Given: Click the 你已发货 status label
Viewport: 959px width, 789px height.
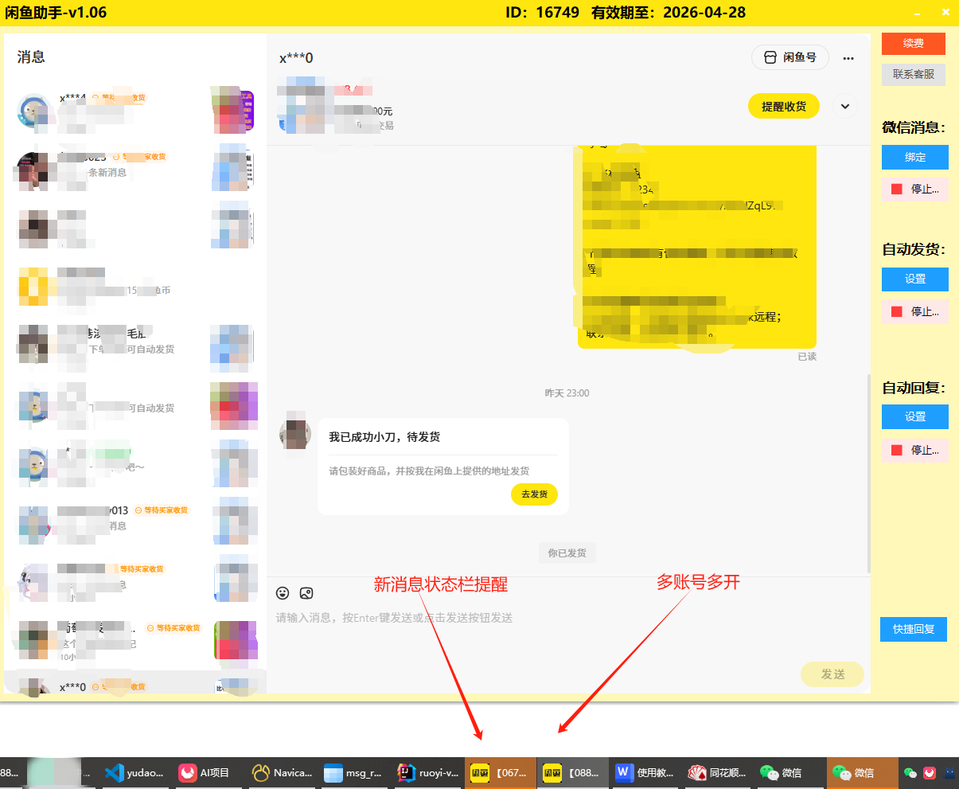Looking at the screenshot, I should coord(567,553).
